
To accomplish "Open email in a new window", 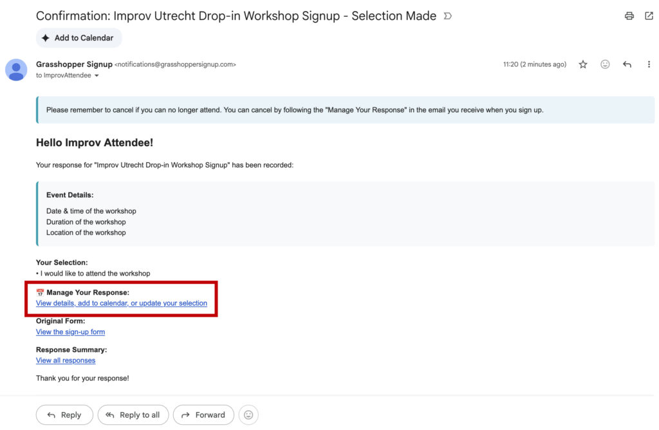I will tap(649, 15).
